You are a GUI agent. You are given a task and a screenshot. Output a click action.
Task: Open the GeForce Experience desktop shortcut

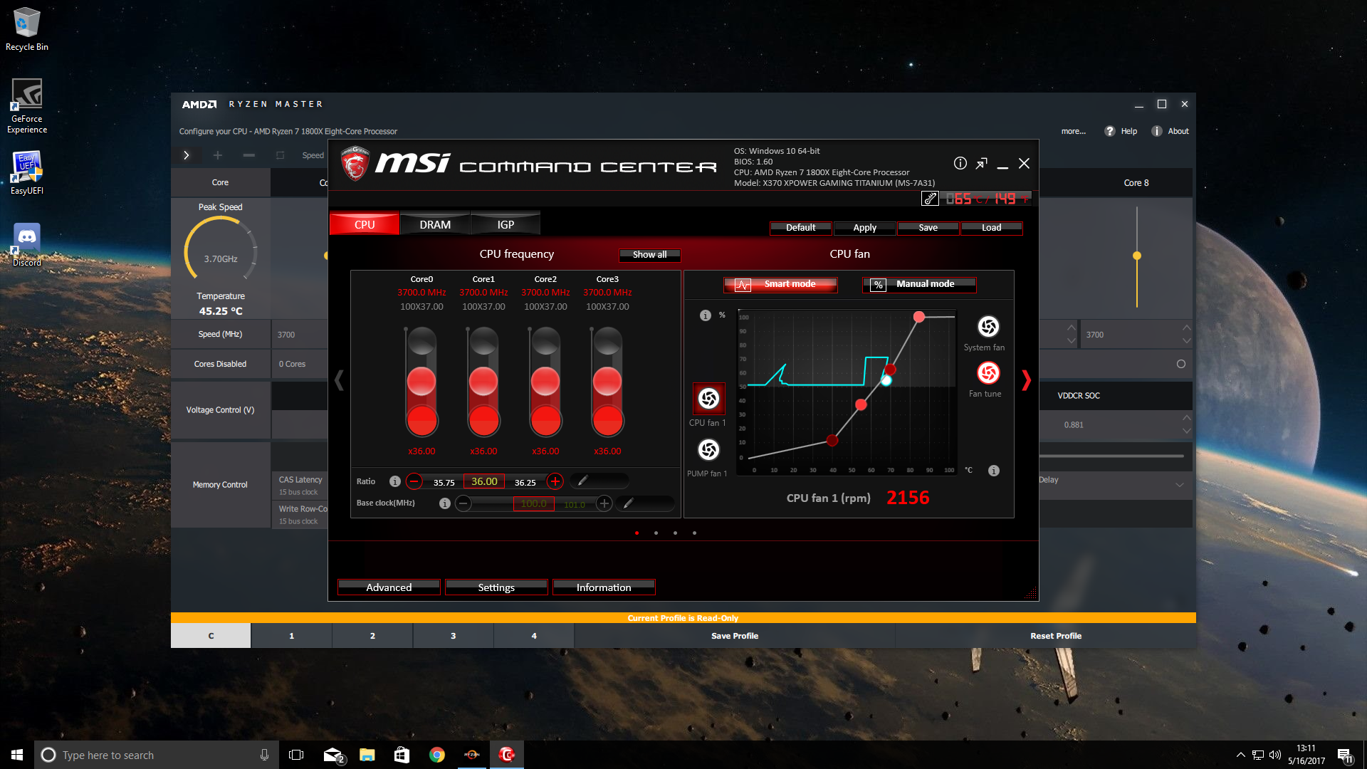pyautogui.click(x=27, y=105)
